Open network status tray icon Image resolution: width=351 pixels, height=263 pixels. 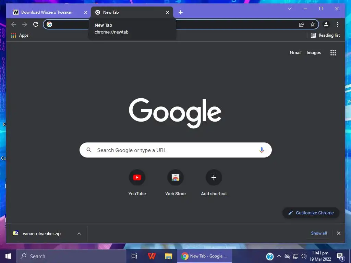point(295,256)
